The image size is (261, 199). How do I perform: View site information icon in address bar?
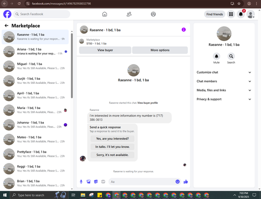pyautogui.click(x=28, y=4)
